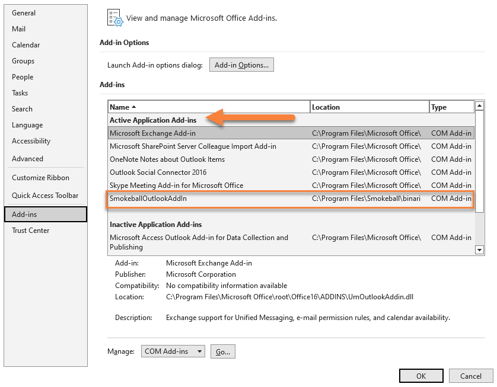The width and height of the screenshot is (497, 387).
Task: Select the SmokeballOutlookAddIn row
Action: 291,199
